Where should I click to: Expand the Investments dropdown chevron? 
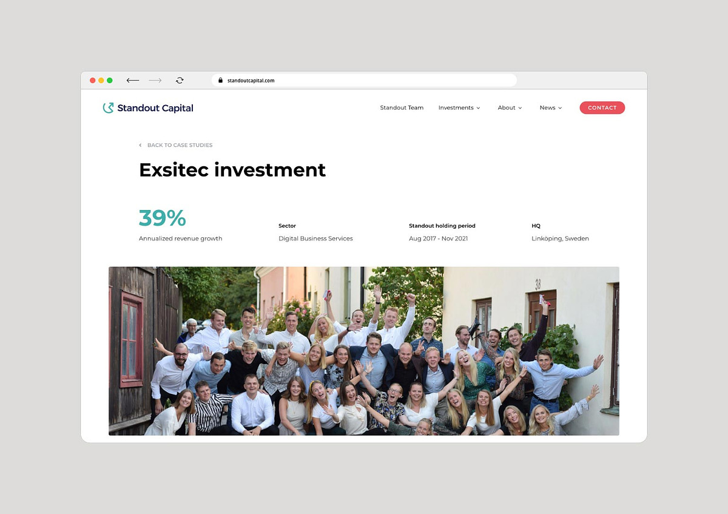pyautogui.click(x=478, y=108)
